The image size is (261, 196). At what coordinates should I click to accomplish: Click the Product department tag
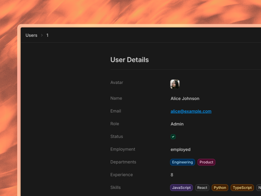tap(206, 162)
